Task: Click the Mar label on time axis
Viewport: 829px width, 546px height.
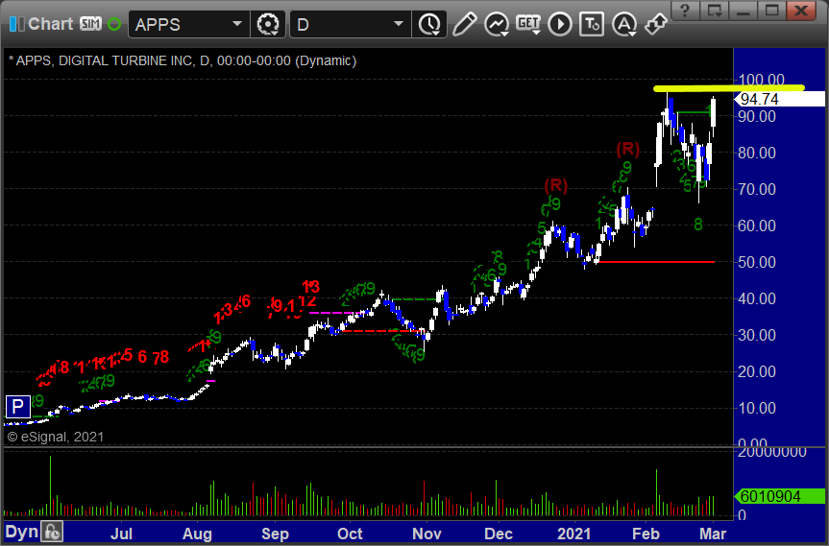Action: coord(713,534)
